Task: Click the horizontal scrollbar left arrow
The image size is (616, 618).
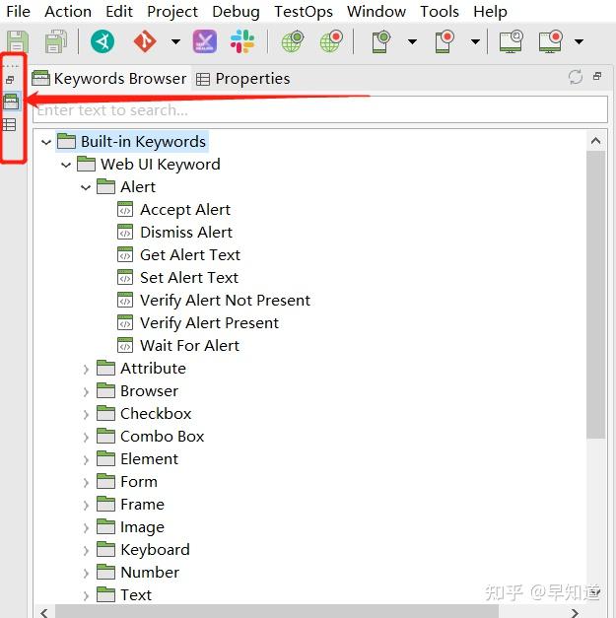Action: (x=44, y=612)
